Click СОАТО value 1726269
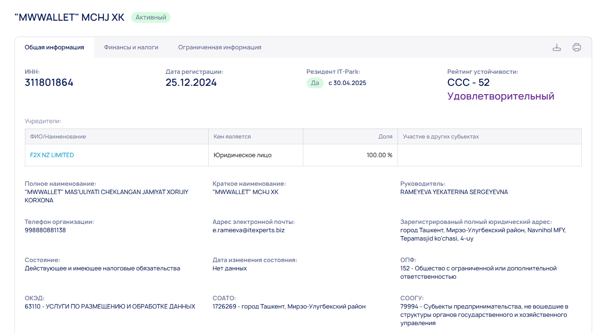 tap(289, 306)
